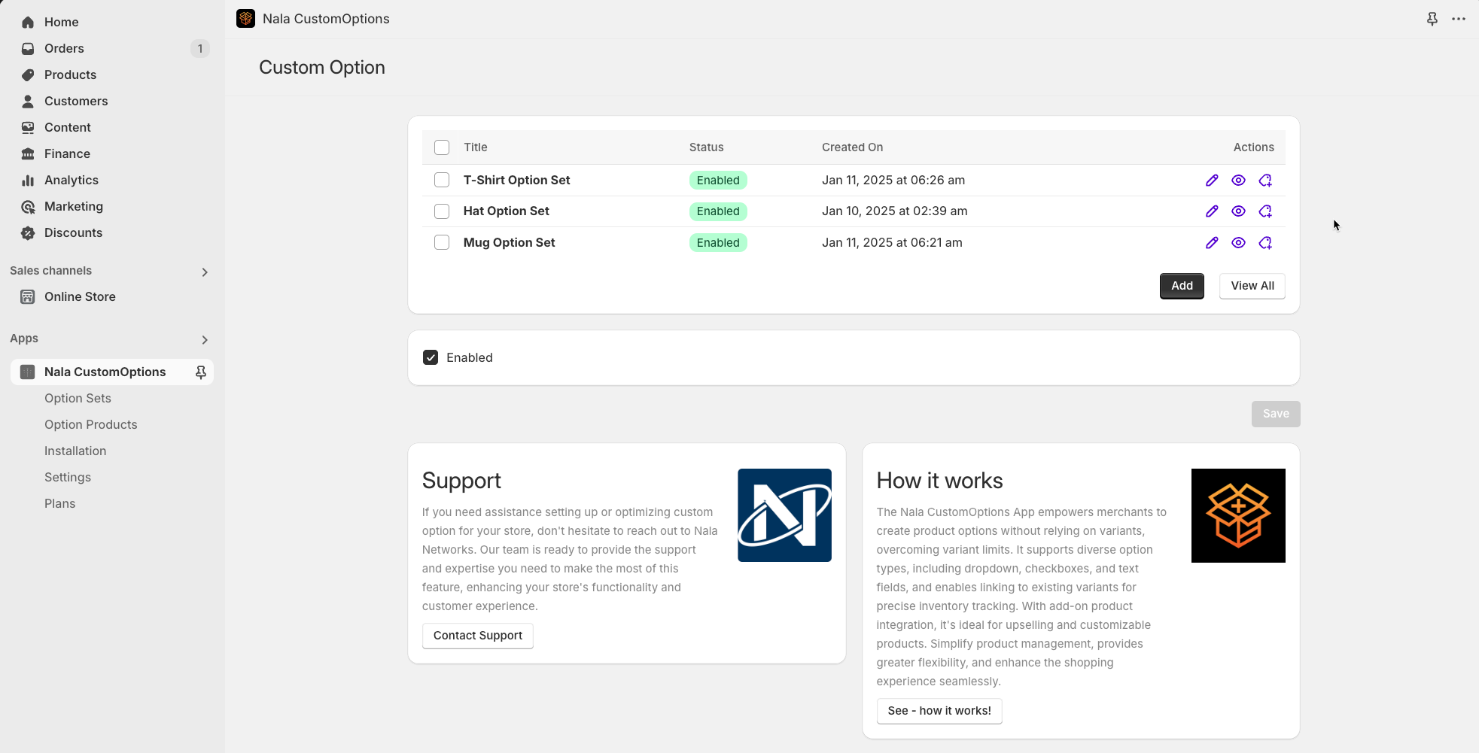Open Settings under Nala CustomOptions
Screen dimensions: 1479x753
68,478
